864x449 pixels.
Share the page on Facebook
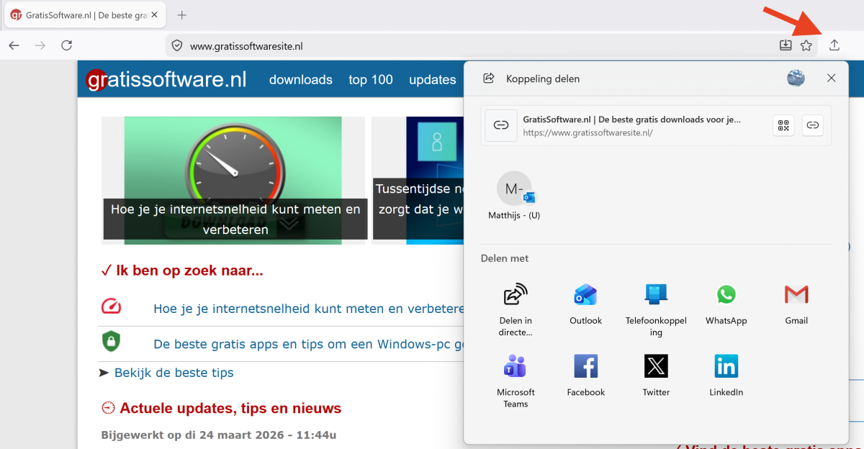[585, 366]
